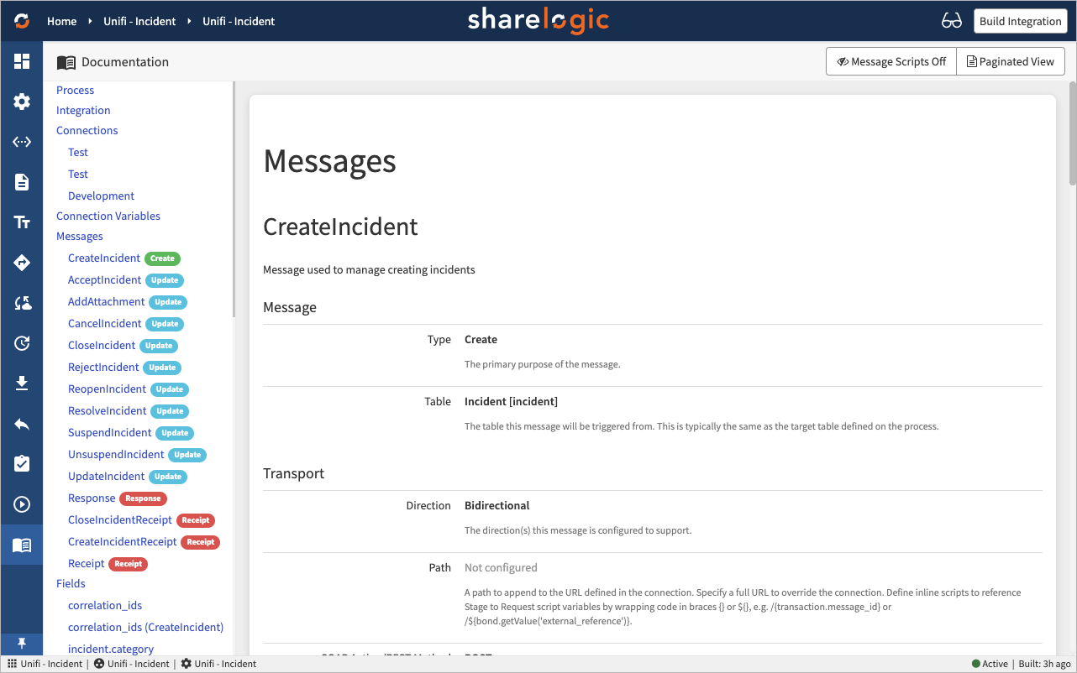Click the play circle icon in sidebar

(22, 504)
